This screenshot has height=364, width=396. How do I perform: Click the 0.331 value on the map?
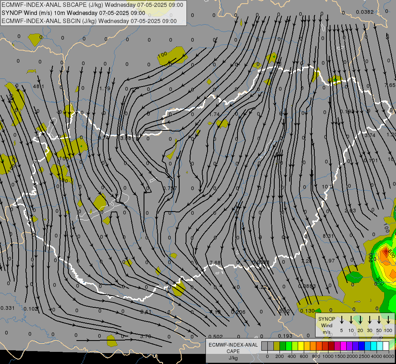coord(8,308)
